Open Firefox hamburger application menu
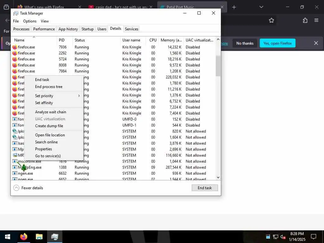 click(x=316, y=20)
